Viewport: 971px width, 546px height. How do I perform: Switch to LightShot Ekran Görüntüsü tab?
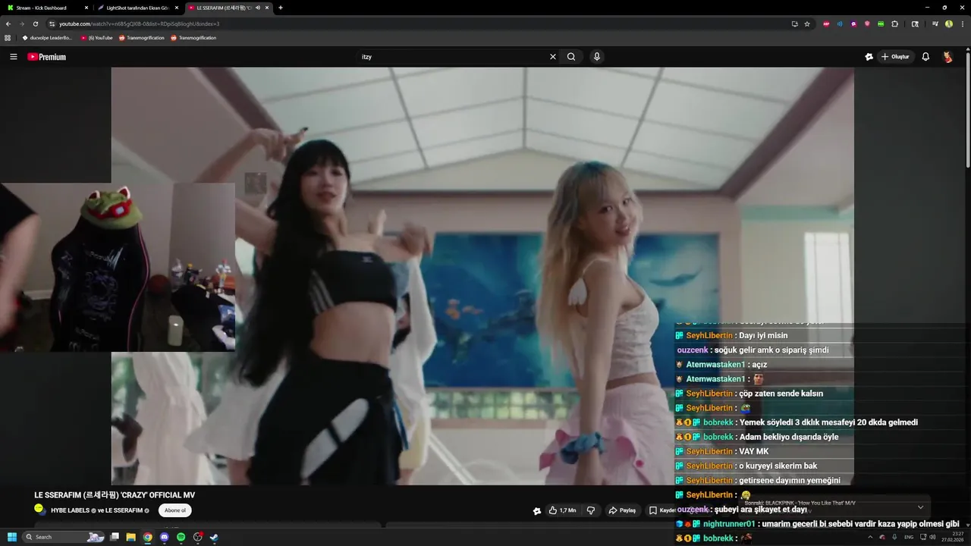(138, 8)
